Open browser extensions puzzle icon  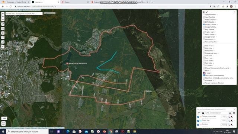227,7
